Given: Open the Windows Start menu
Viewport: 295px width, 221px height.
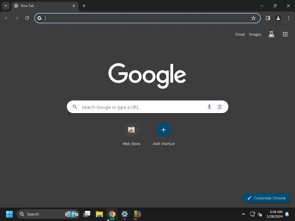Looking at the screenshot, I should point(9,214).
